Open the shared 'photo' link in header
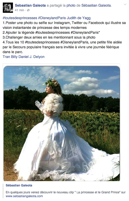The width and height of the screenshot is (129, 201). pyautogui.click(x=71, y=5)
